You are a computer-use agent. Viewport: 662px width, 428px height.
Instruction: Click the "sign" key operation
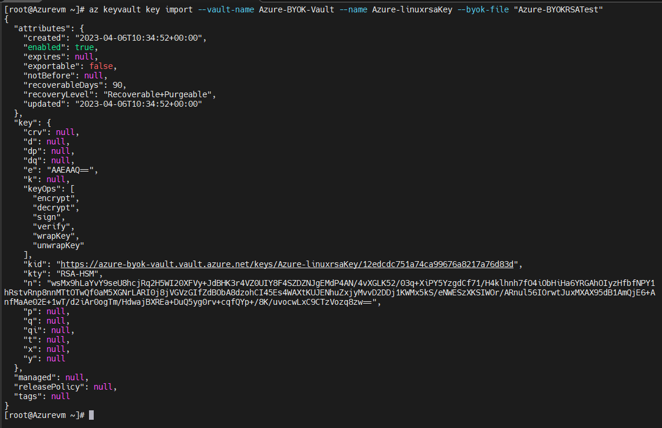pyautogui.click(x=47, y=217)
